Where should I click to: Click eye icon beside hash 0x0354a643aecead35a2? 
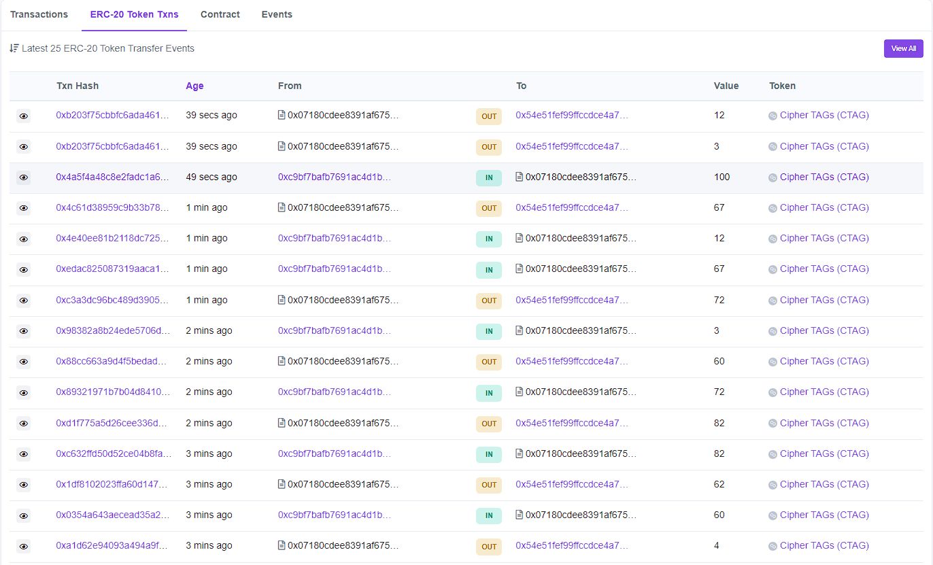point(24,515)
